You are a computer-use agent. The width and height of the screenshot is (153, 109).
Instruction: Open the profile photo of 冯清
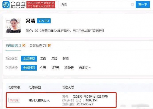[x=13, y=25]
